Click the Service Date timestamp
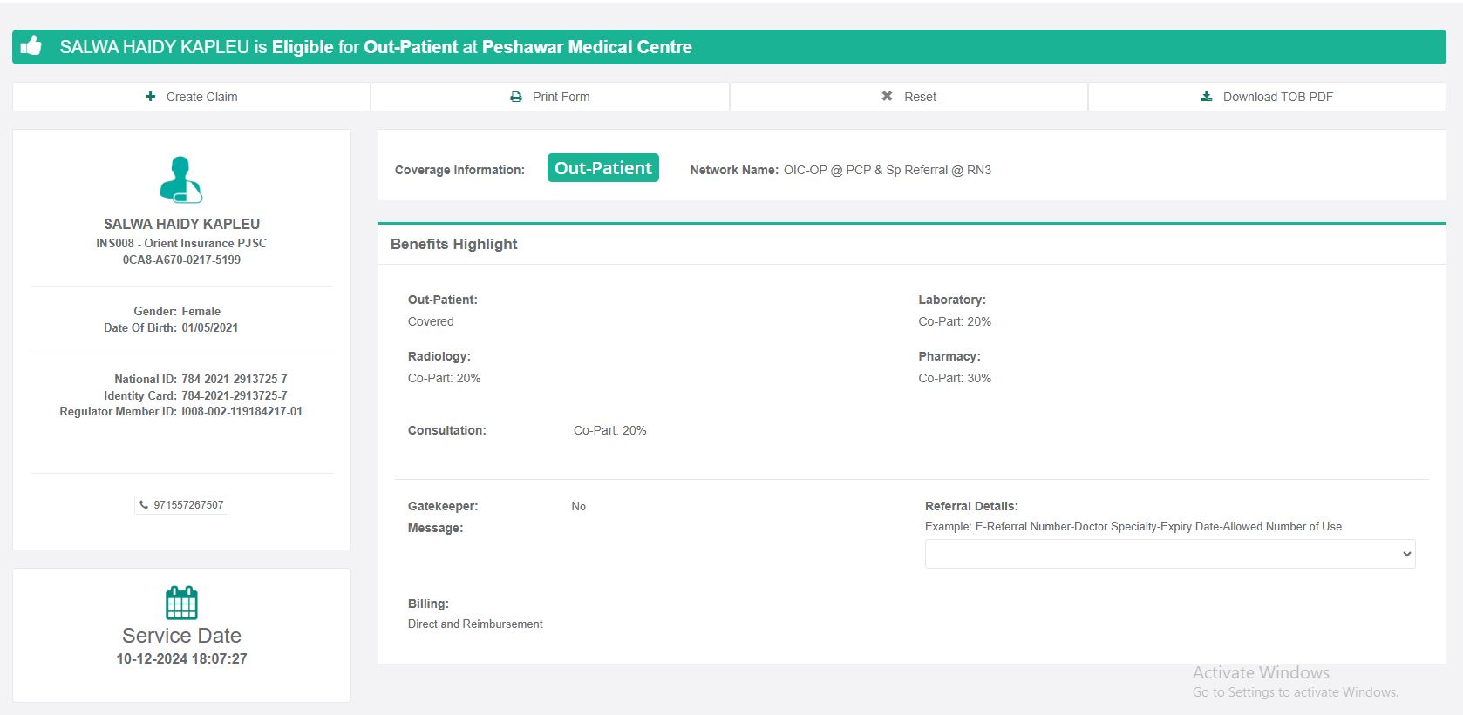This screenshot has height=715, width=1463. click(x=181, y=659)
